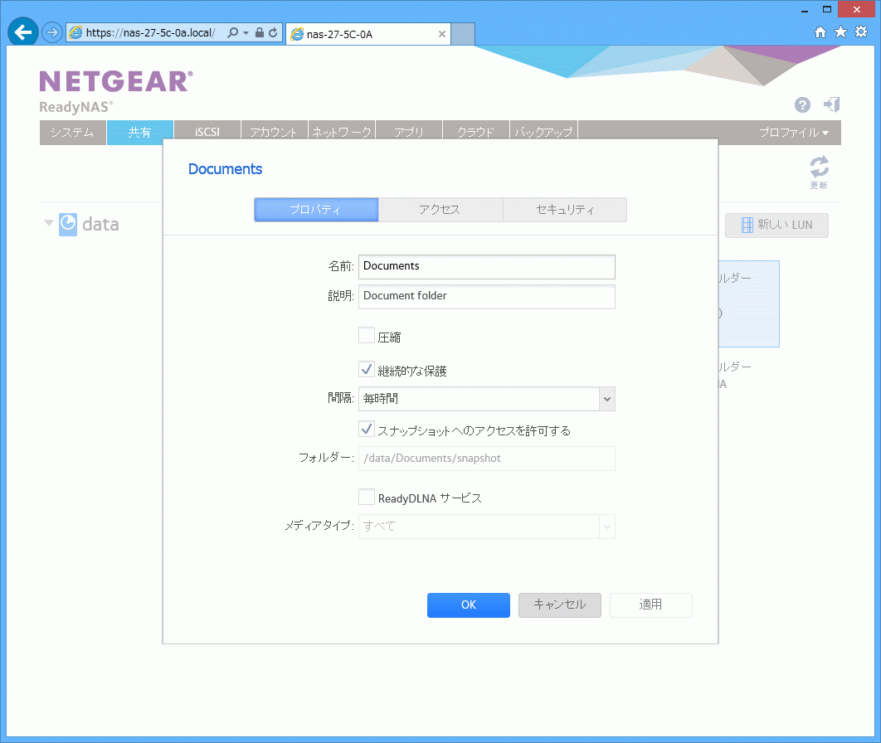This screenshot has height=743, width=881.
Task: Click the ReadyNAS help question mark icon
Action: [802, 104]
